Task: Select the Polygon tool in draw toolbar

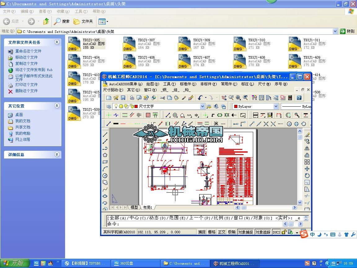Action: (105, 155)
